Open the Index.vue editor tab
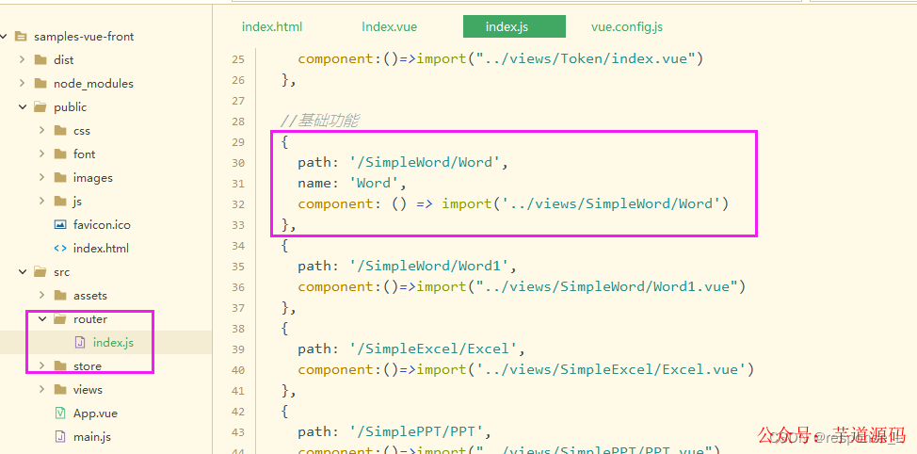Screen dimensions: 917x454 click(389, 27)
